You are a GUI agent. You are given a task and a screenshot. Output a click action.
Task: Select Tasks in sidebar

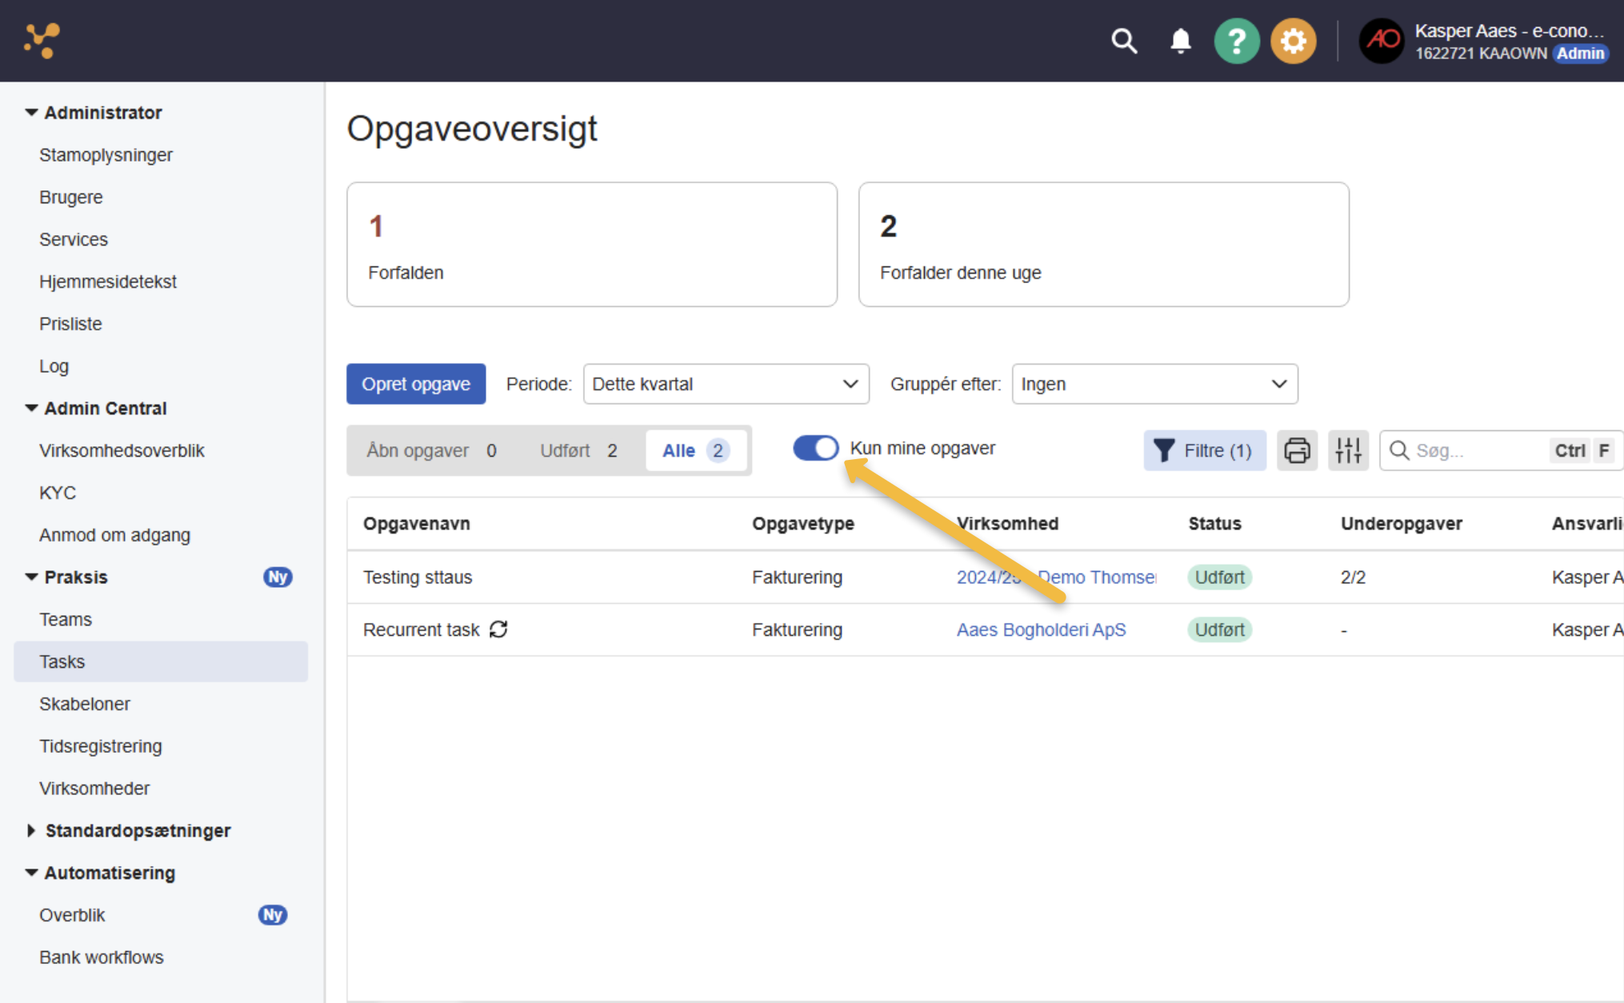click(161, 661)
